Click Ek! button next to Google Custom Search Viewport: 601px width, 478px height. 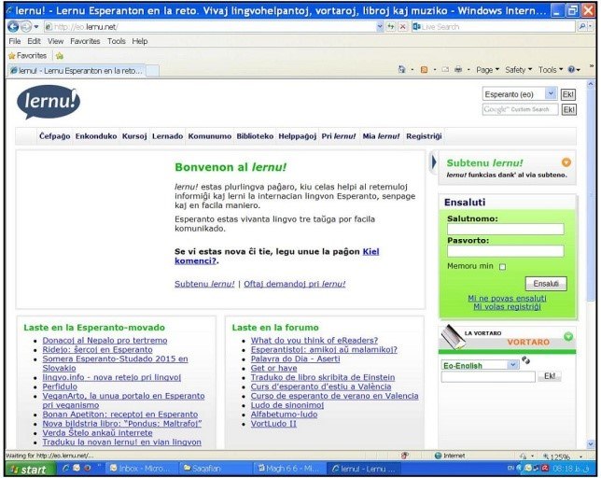(568, 109)
